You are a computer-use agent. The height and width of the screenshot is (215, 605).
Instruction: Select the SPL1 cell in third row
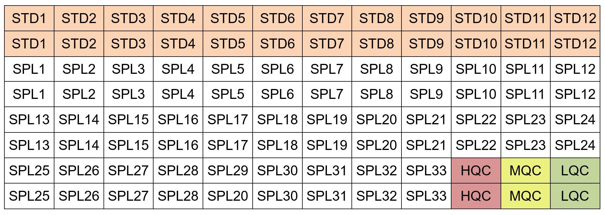pyautogui.click(x=29, y=69)
